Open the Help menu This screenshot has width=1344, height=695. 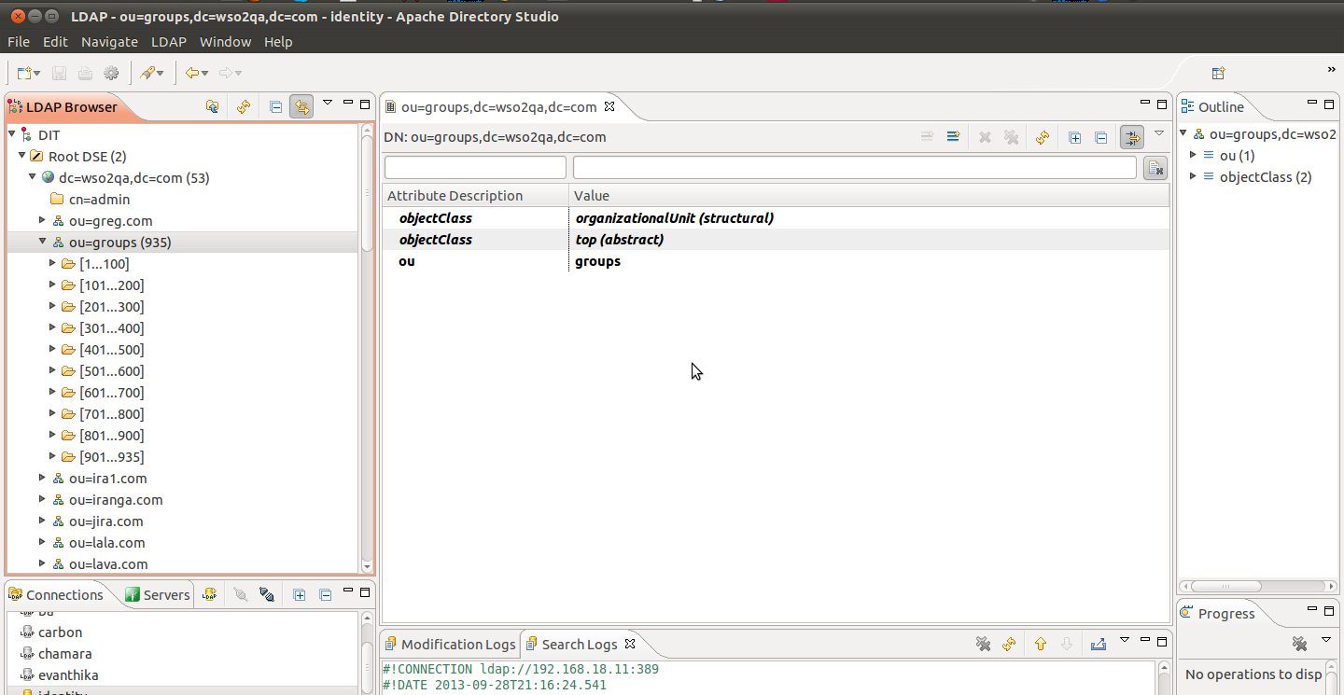(x=278, y=42)
